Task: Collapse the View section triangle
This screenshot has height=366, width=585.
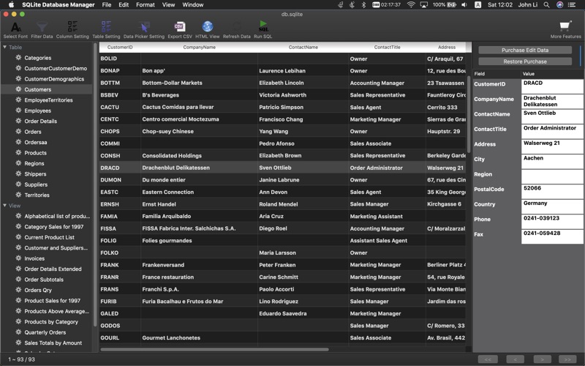Action: click(x=5, y=206)
